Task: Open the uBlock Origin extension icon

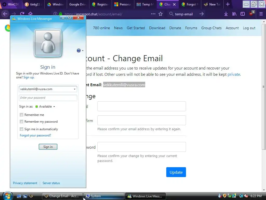Action: click(x=251, y=14)
